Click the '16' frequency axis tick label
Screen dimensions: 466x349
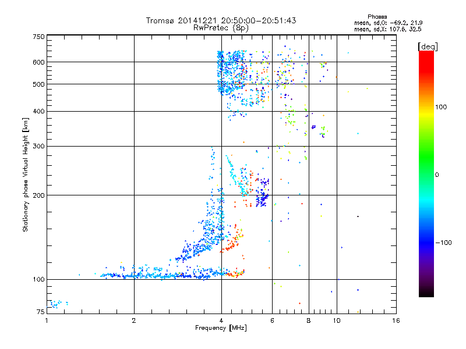click(396, 320)
